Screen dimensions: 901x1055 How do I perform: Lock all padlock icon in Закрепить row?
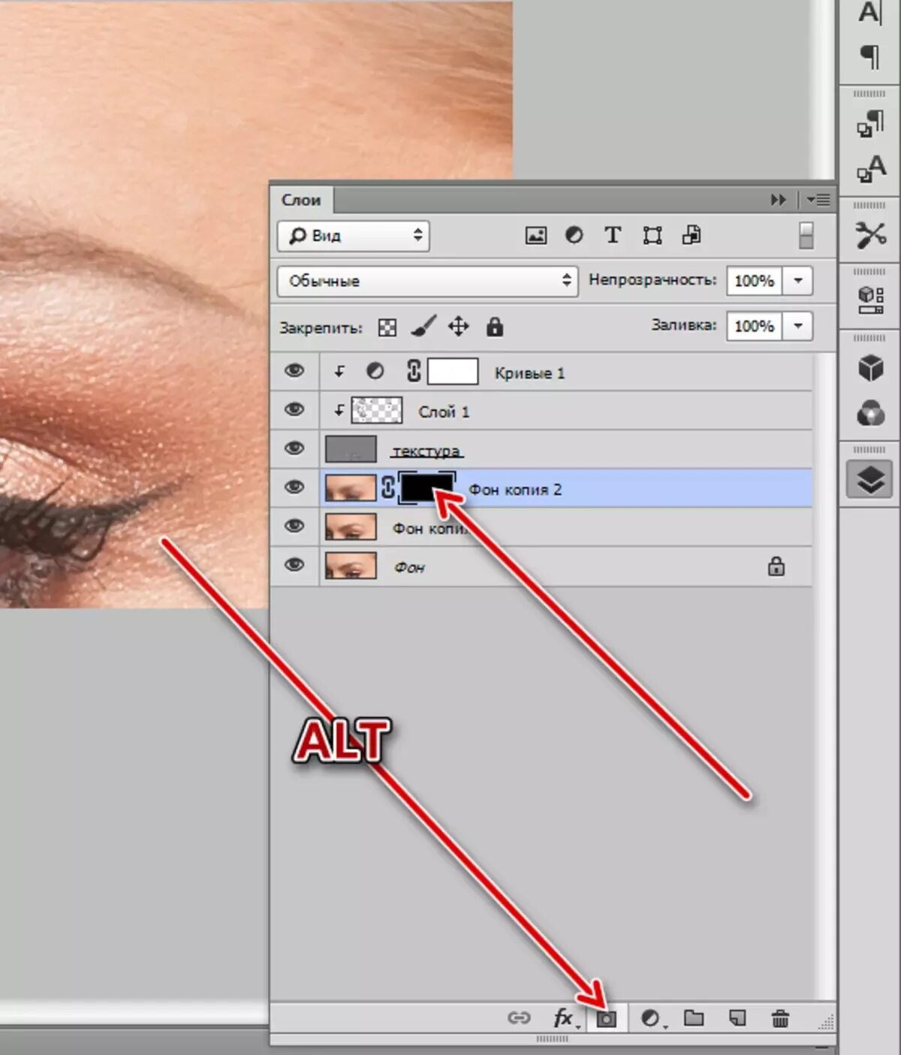[494, 327]
